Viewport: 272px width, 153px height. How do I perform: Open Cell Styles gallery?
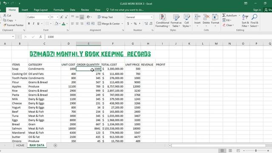point(187,21)
